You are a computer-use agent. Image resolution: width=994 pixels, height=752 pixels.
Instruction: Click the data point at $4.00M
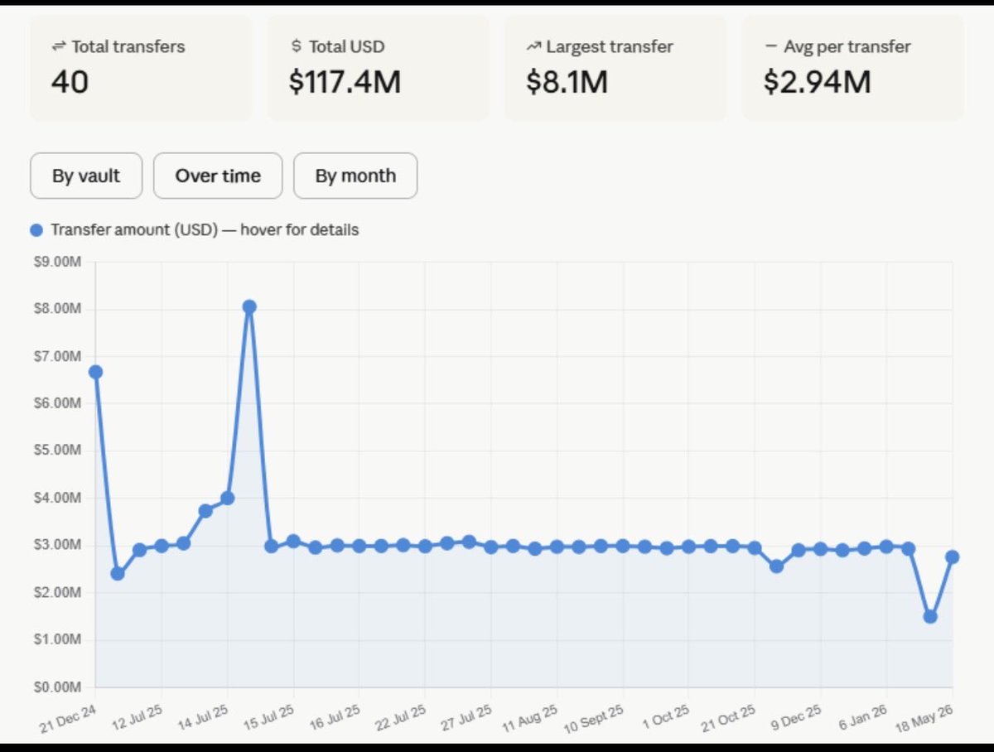227,498
